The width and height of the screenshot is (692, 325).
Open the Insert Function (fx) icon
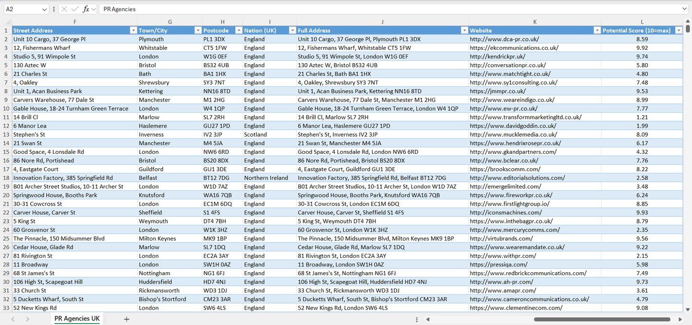[x=86, y=9]
